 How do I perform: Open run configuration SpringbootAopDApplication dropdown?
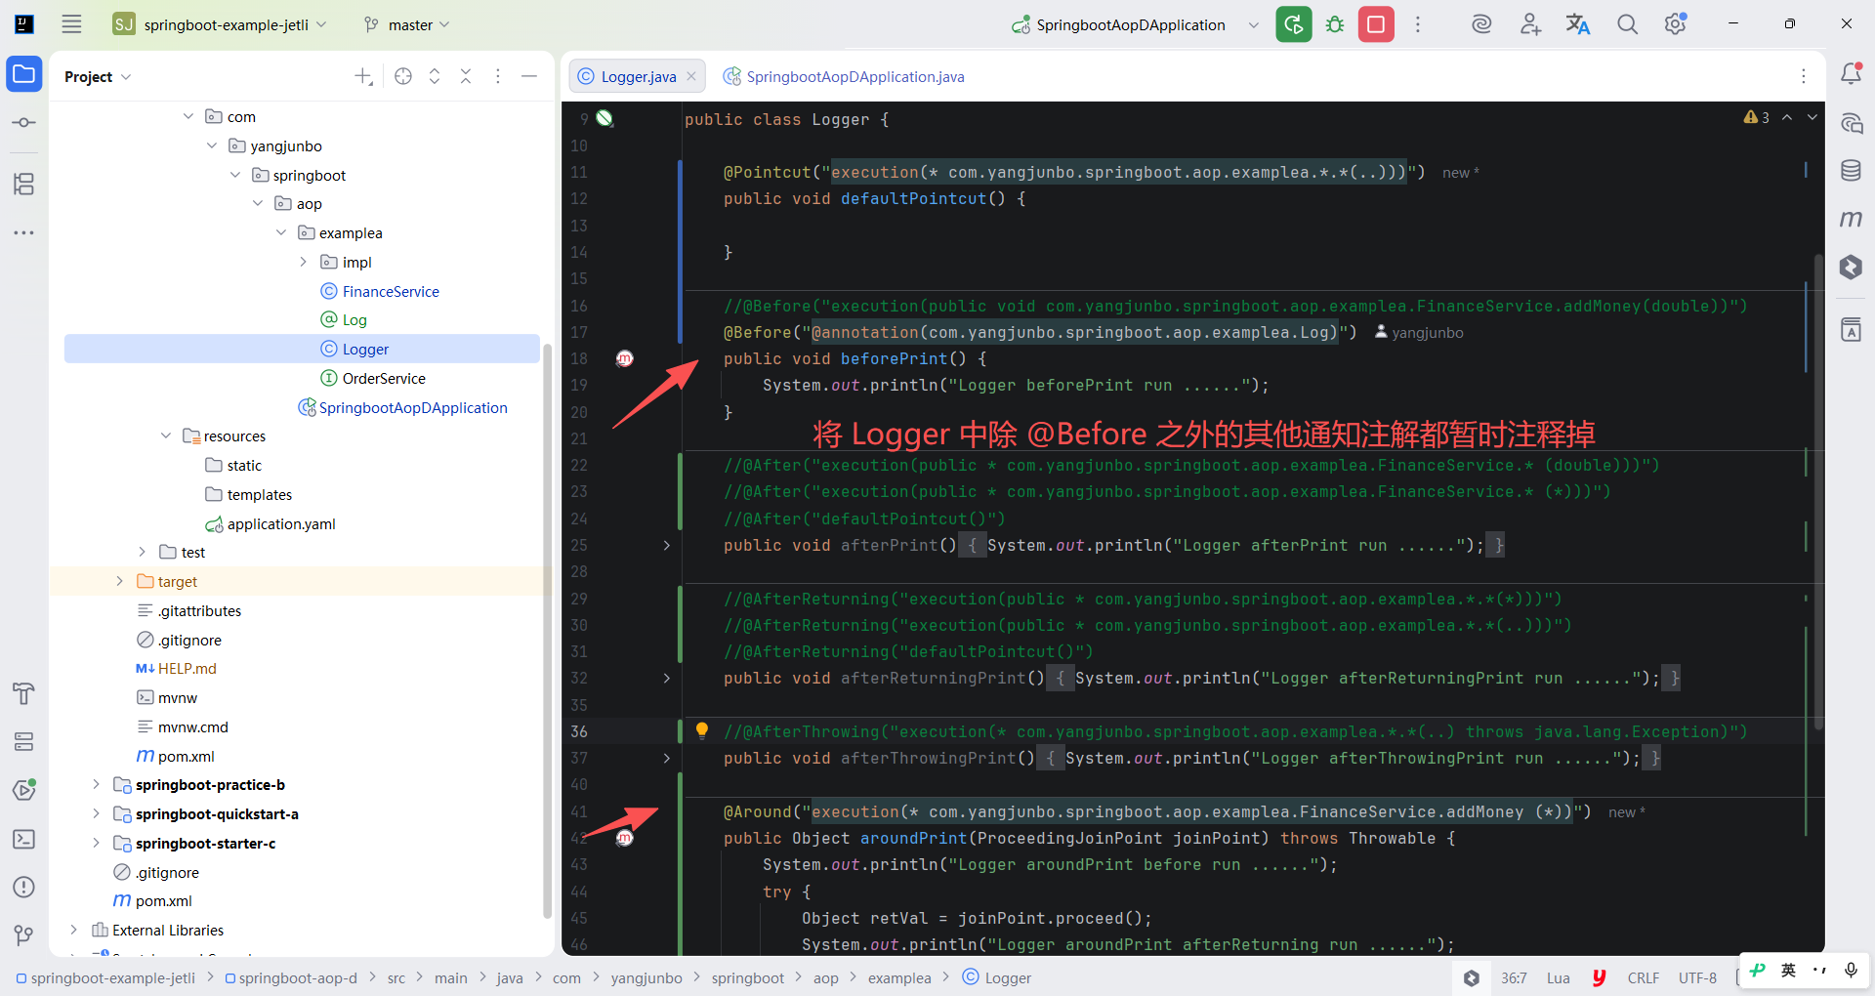click(x=1136, y=24)
